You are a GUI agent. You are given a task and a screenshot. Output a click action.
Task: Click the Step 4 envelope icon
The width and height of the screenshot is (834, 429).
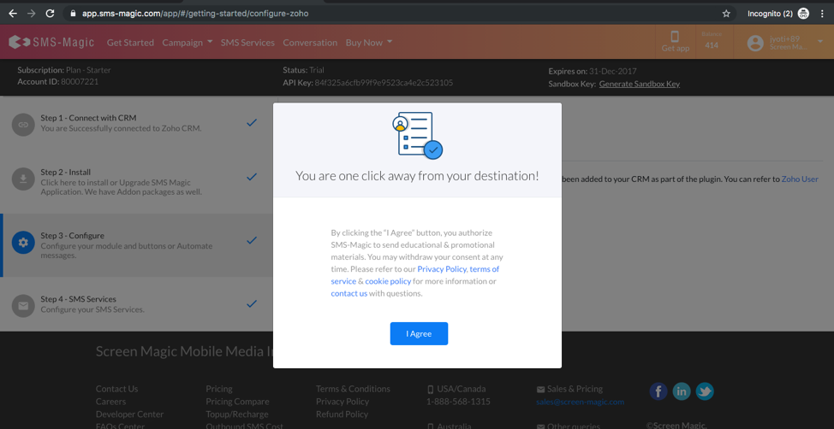pyautogui.click(x=23, y=306)
